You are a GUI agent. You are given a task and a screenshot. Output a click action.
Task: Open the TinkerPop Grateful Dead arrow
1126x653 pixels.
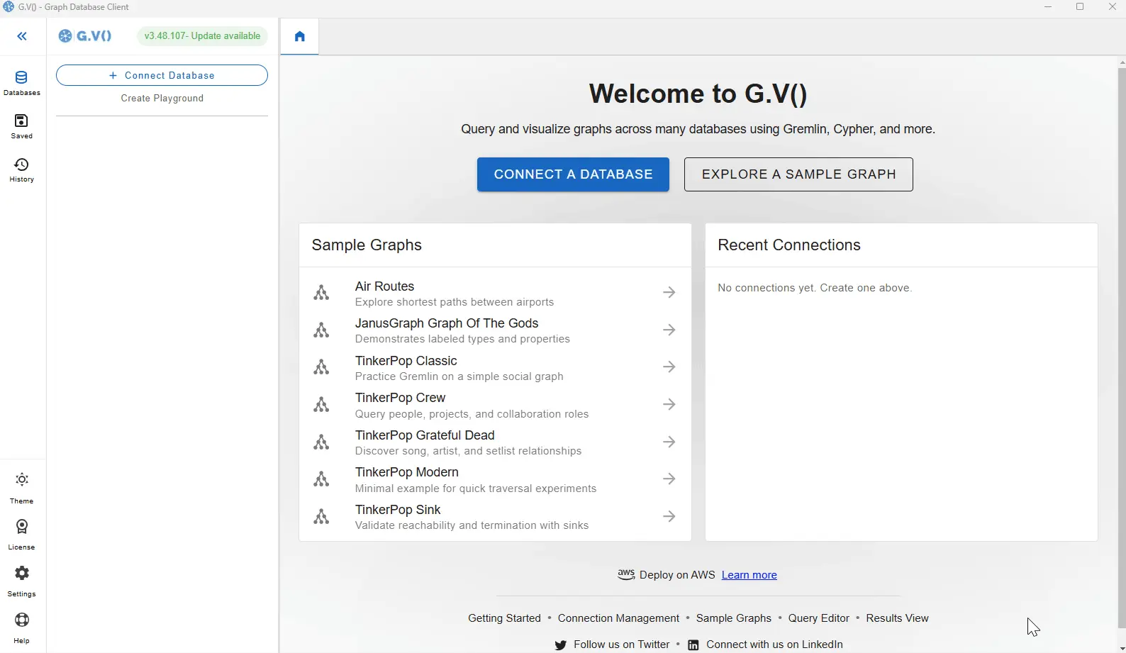pyautogui.click(x=669, y=442)
